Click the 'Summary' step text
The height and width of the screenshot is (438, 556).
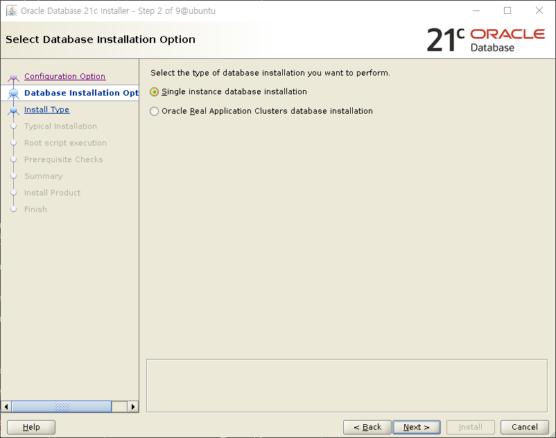coord(43,176)
